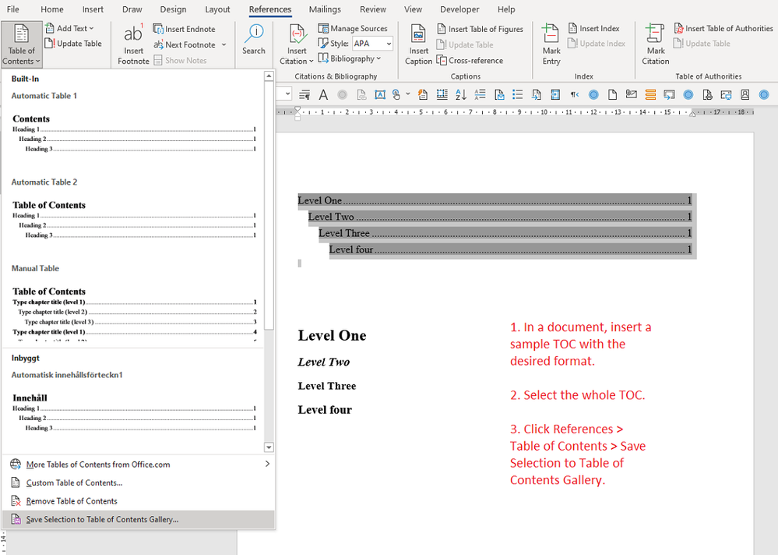
Task: Click the Sort A to Z icon
Action: click(461, 94)
